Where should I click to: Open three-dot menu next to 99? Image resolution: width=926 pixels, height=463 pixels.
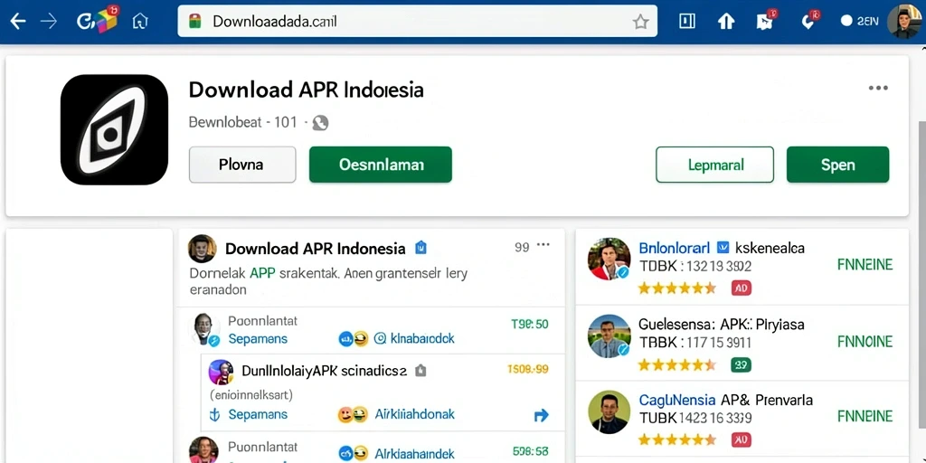pos(543,246)
